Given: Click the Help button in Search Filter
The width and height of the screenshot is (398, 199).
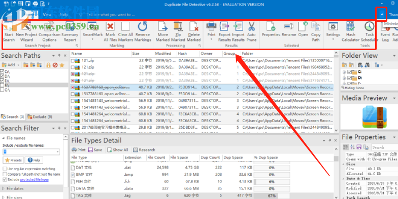Looking at the screenshot, I should pyautogui.click(x=34, y=160).
